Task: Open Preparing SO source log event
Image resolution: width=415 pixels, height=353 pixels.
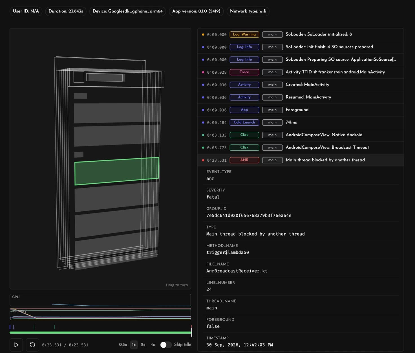Action: [301, 60]
